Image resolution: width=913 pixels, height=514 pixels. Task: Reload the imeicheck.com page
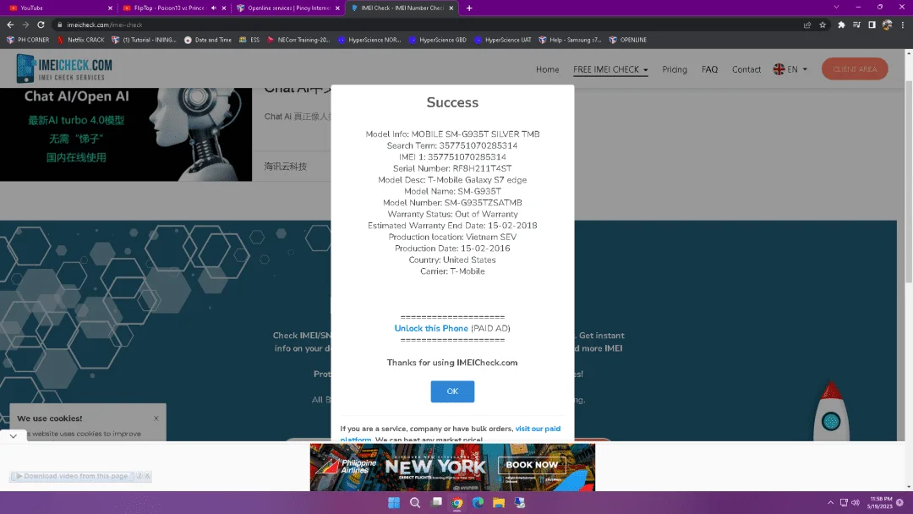tap(41, 25)
